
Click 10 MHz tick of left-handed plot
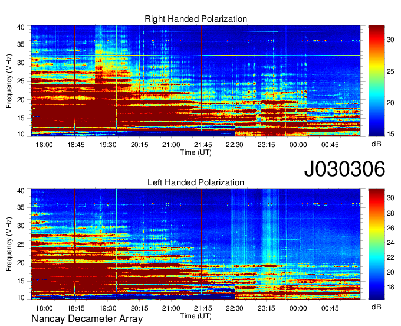21,298
